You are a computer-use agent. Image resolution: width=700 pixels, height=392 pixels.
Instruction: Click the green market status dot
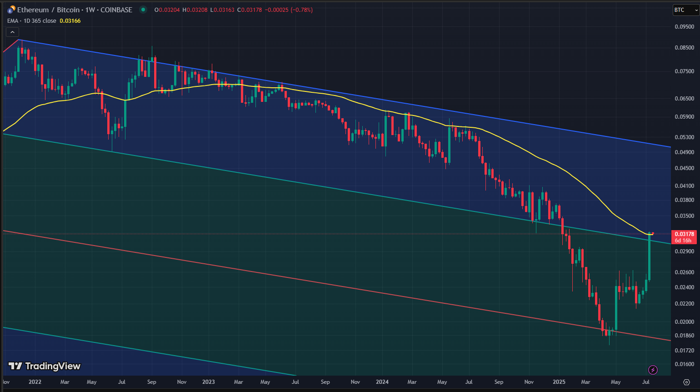(x=143, y=10)
